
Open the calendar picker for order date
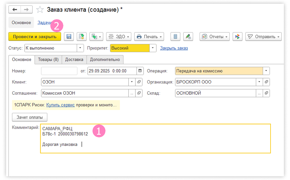coord(140,71)
